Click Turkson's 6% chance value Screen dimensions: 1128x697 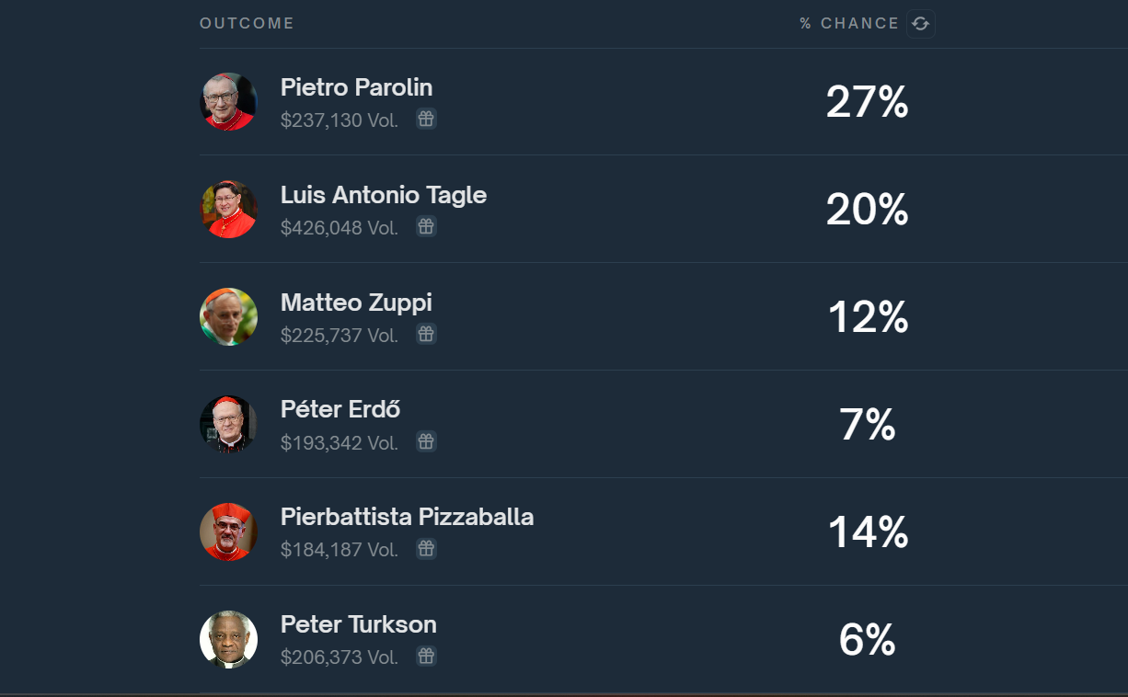(x=867, y=640)
